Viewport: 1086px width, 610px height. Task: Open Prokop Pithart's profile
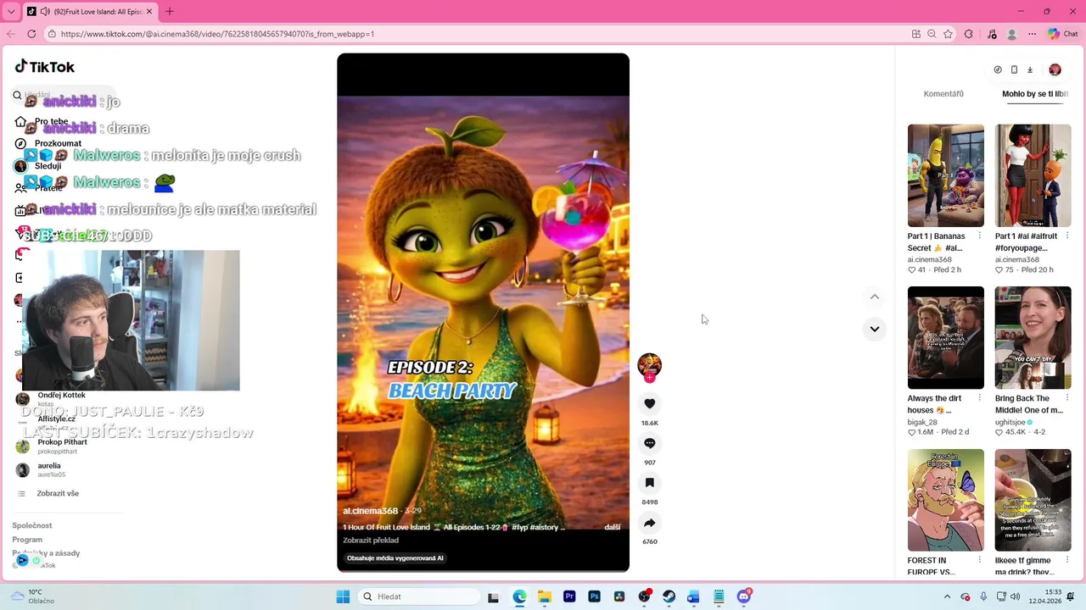pos(61,446)
